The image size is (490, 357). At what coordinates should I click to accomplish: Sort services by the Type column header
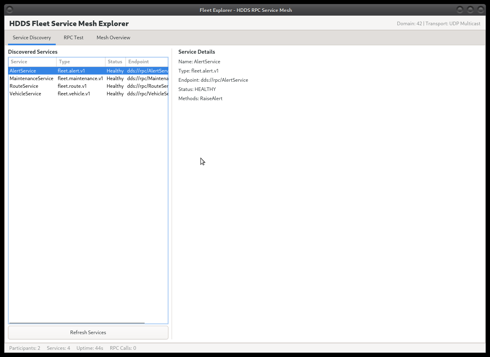pos(80,62)
